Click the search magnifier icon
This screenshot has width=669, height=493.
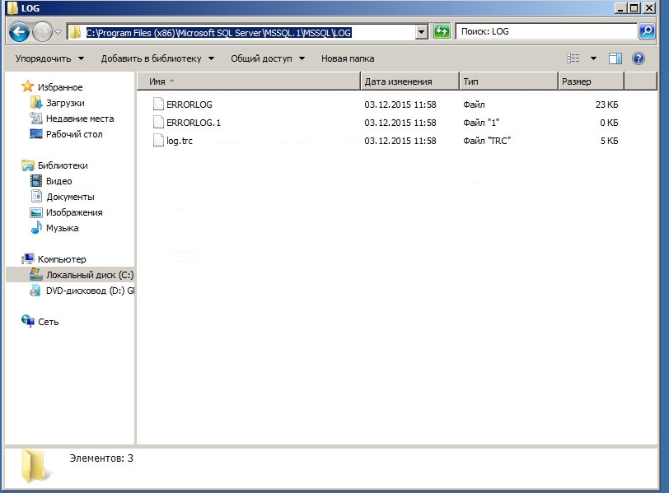(x=648, y=32)
